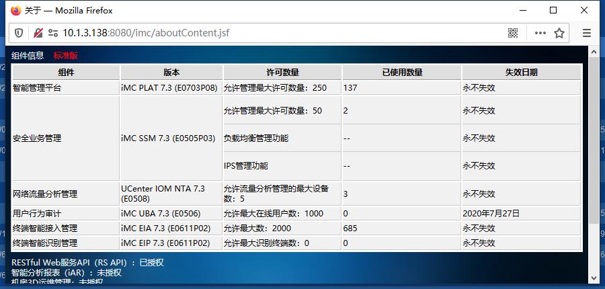Click the 失效日期 column header
This screenshot has width=605, height=289.
click(521, 72)
